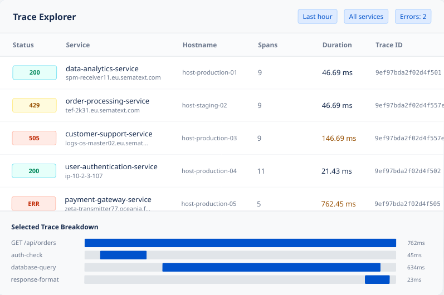Click the Errors: 2 filter badge
The width and height of the screenshot is (444, 295).
413,17
